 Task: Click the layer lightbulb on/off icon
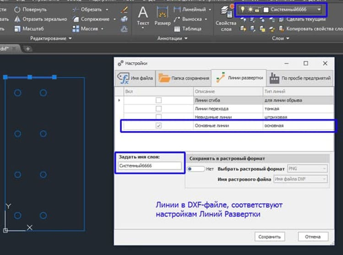242,9
